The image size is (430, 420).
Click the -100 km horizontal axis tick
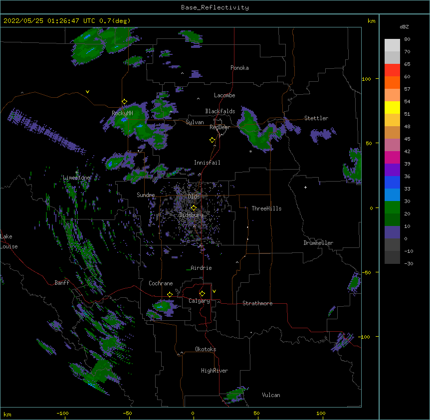click(62, 413)
